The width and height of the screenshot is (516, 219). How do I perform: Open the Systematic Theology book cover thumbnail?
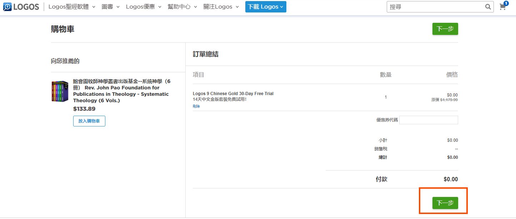tap(60, 92)
